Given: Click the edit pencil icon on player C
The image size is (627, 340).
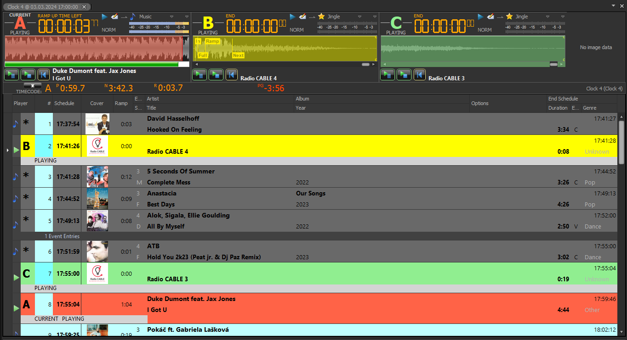Looking at the screenshot, I should (491, 17).
